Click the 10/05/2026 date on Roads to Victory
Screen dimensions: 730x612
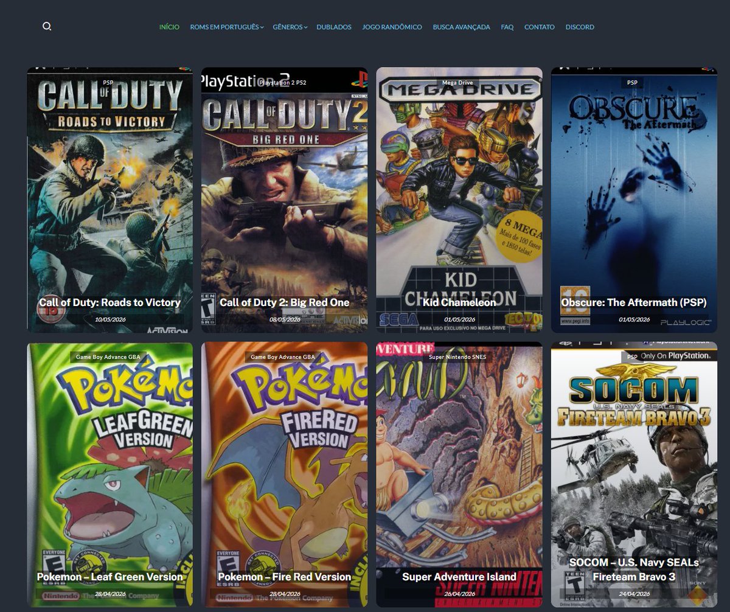[110, 319]
